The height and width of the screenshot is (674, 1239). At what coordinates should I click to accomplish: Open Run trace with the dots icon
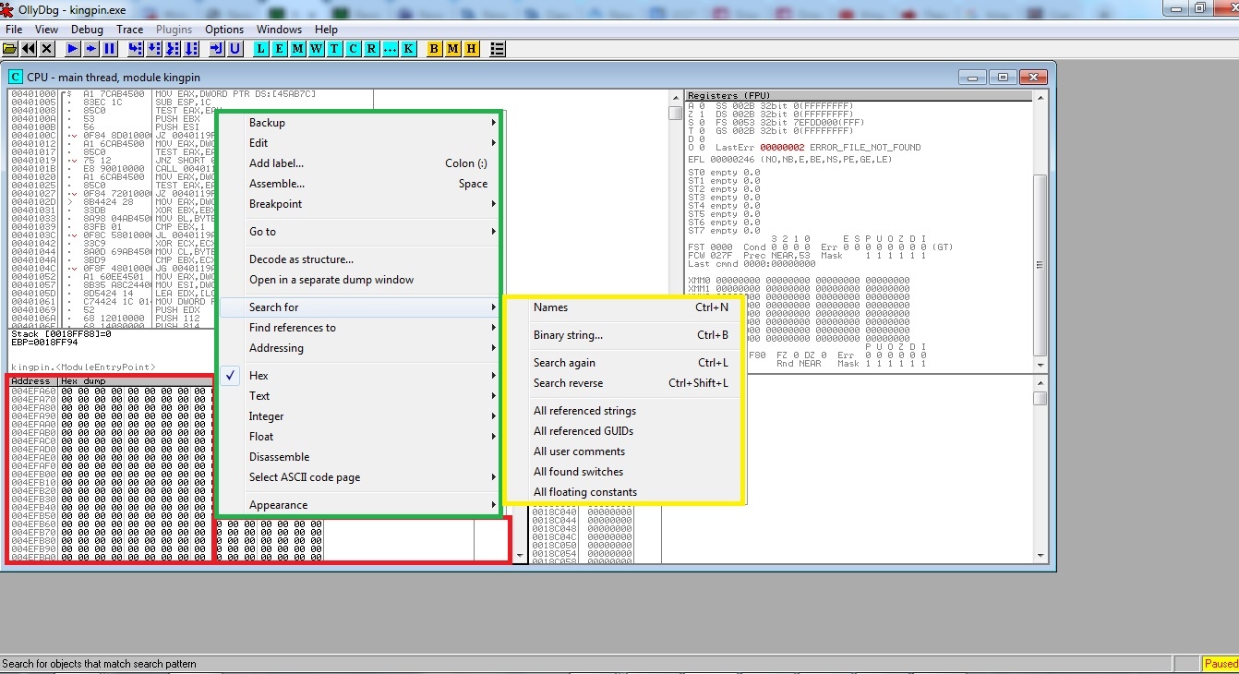[390, 48]
